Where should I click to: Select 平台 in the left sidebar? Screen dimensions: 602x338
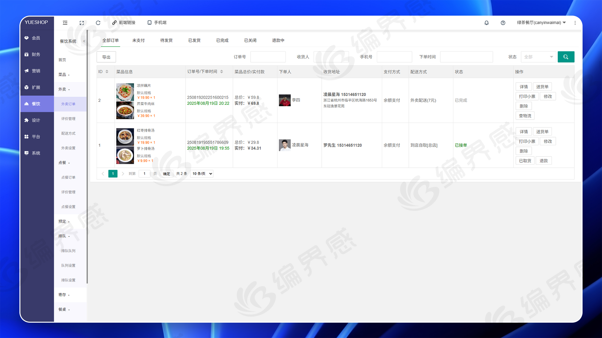click(x=37, y=136)
